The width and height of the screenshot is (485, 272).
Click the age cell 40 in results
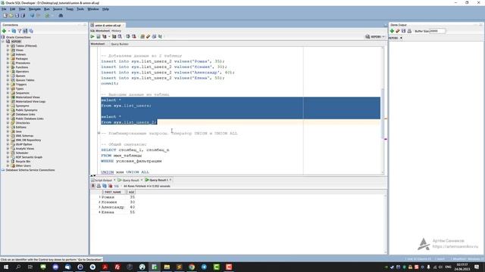pyautogui.click(x=133, y=207)
